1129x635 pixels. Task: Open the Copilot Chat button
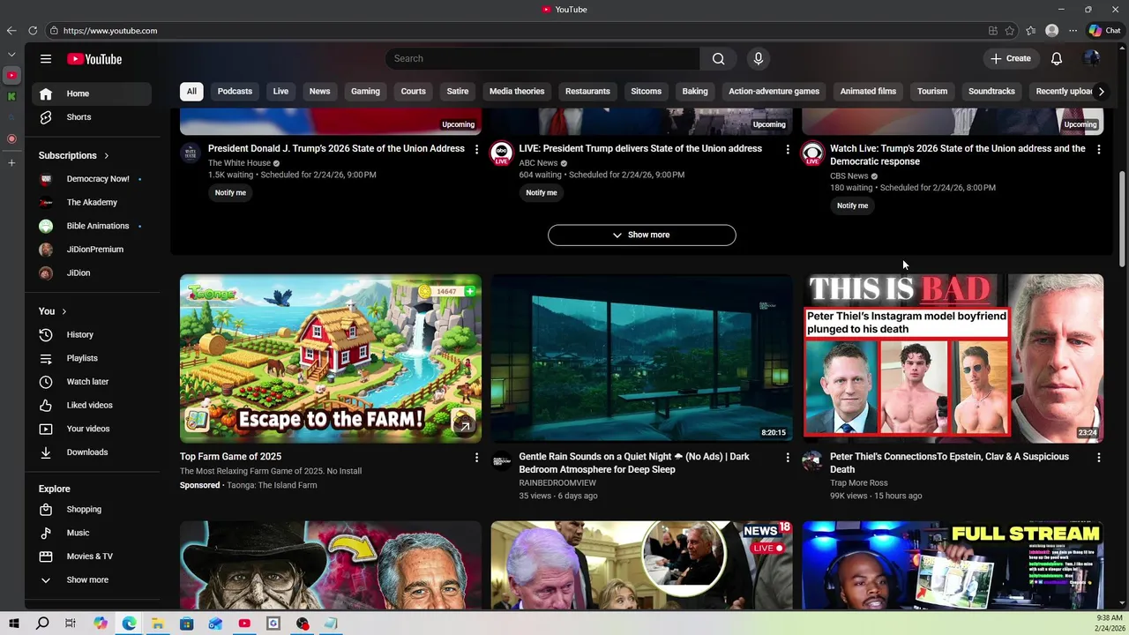click(x=1104, y=31)
